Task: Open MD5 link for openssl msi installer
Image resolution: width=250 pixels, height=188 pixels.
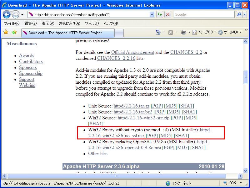Action: click(x=182, y=147)
